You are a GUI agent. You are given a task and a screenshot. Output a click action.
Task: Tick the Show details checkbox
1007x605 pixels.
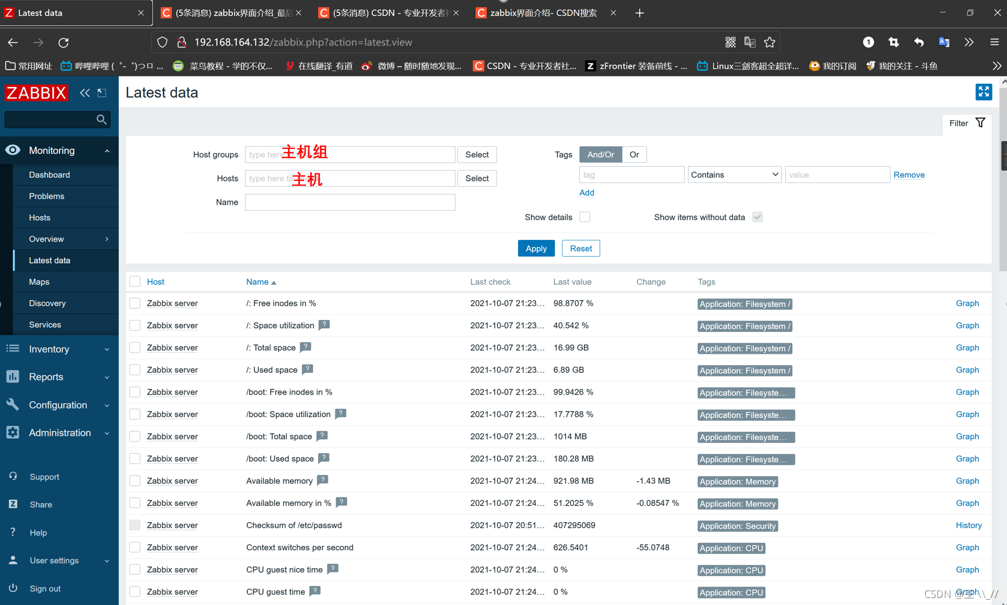[585, 217]
